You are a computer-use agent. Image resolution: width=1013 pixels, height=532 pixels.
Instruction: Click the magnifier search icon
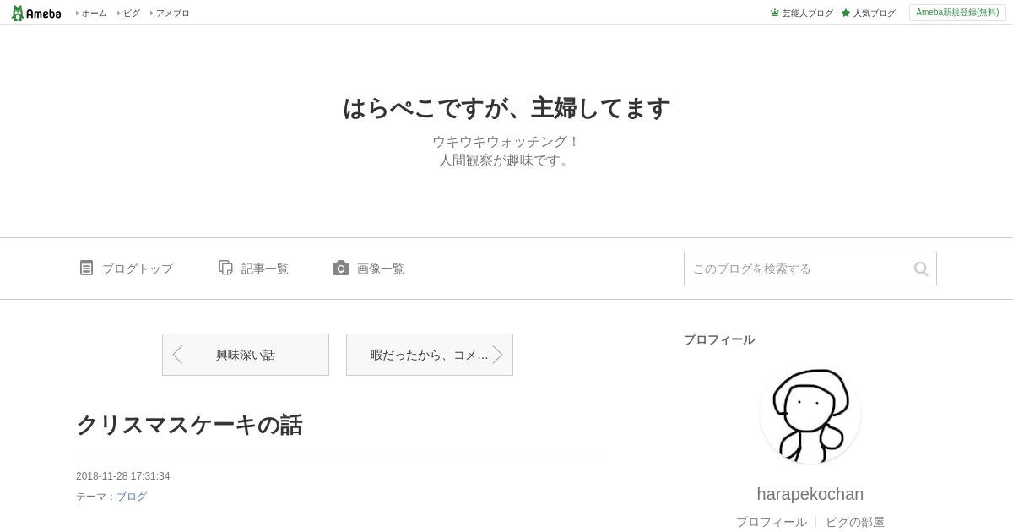coord(921,269)
